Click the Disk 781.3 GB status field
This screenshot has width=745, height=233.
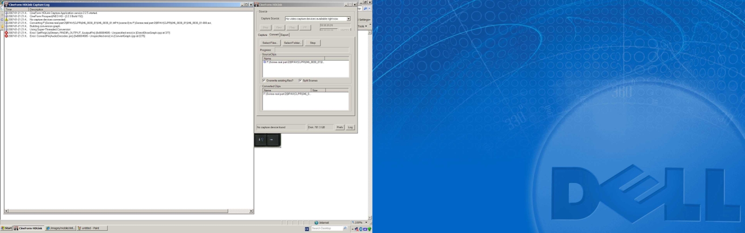coord(320,127)
